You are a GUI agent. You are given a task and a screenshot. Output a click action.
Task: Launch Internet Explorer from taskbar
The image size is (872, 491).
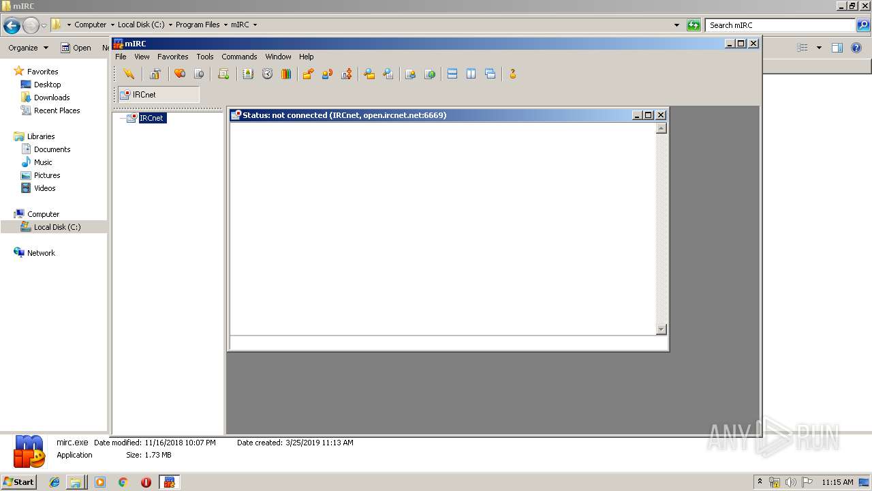pos(54,482)
